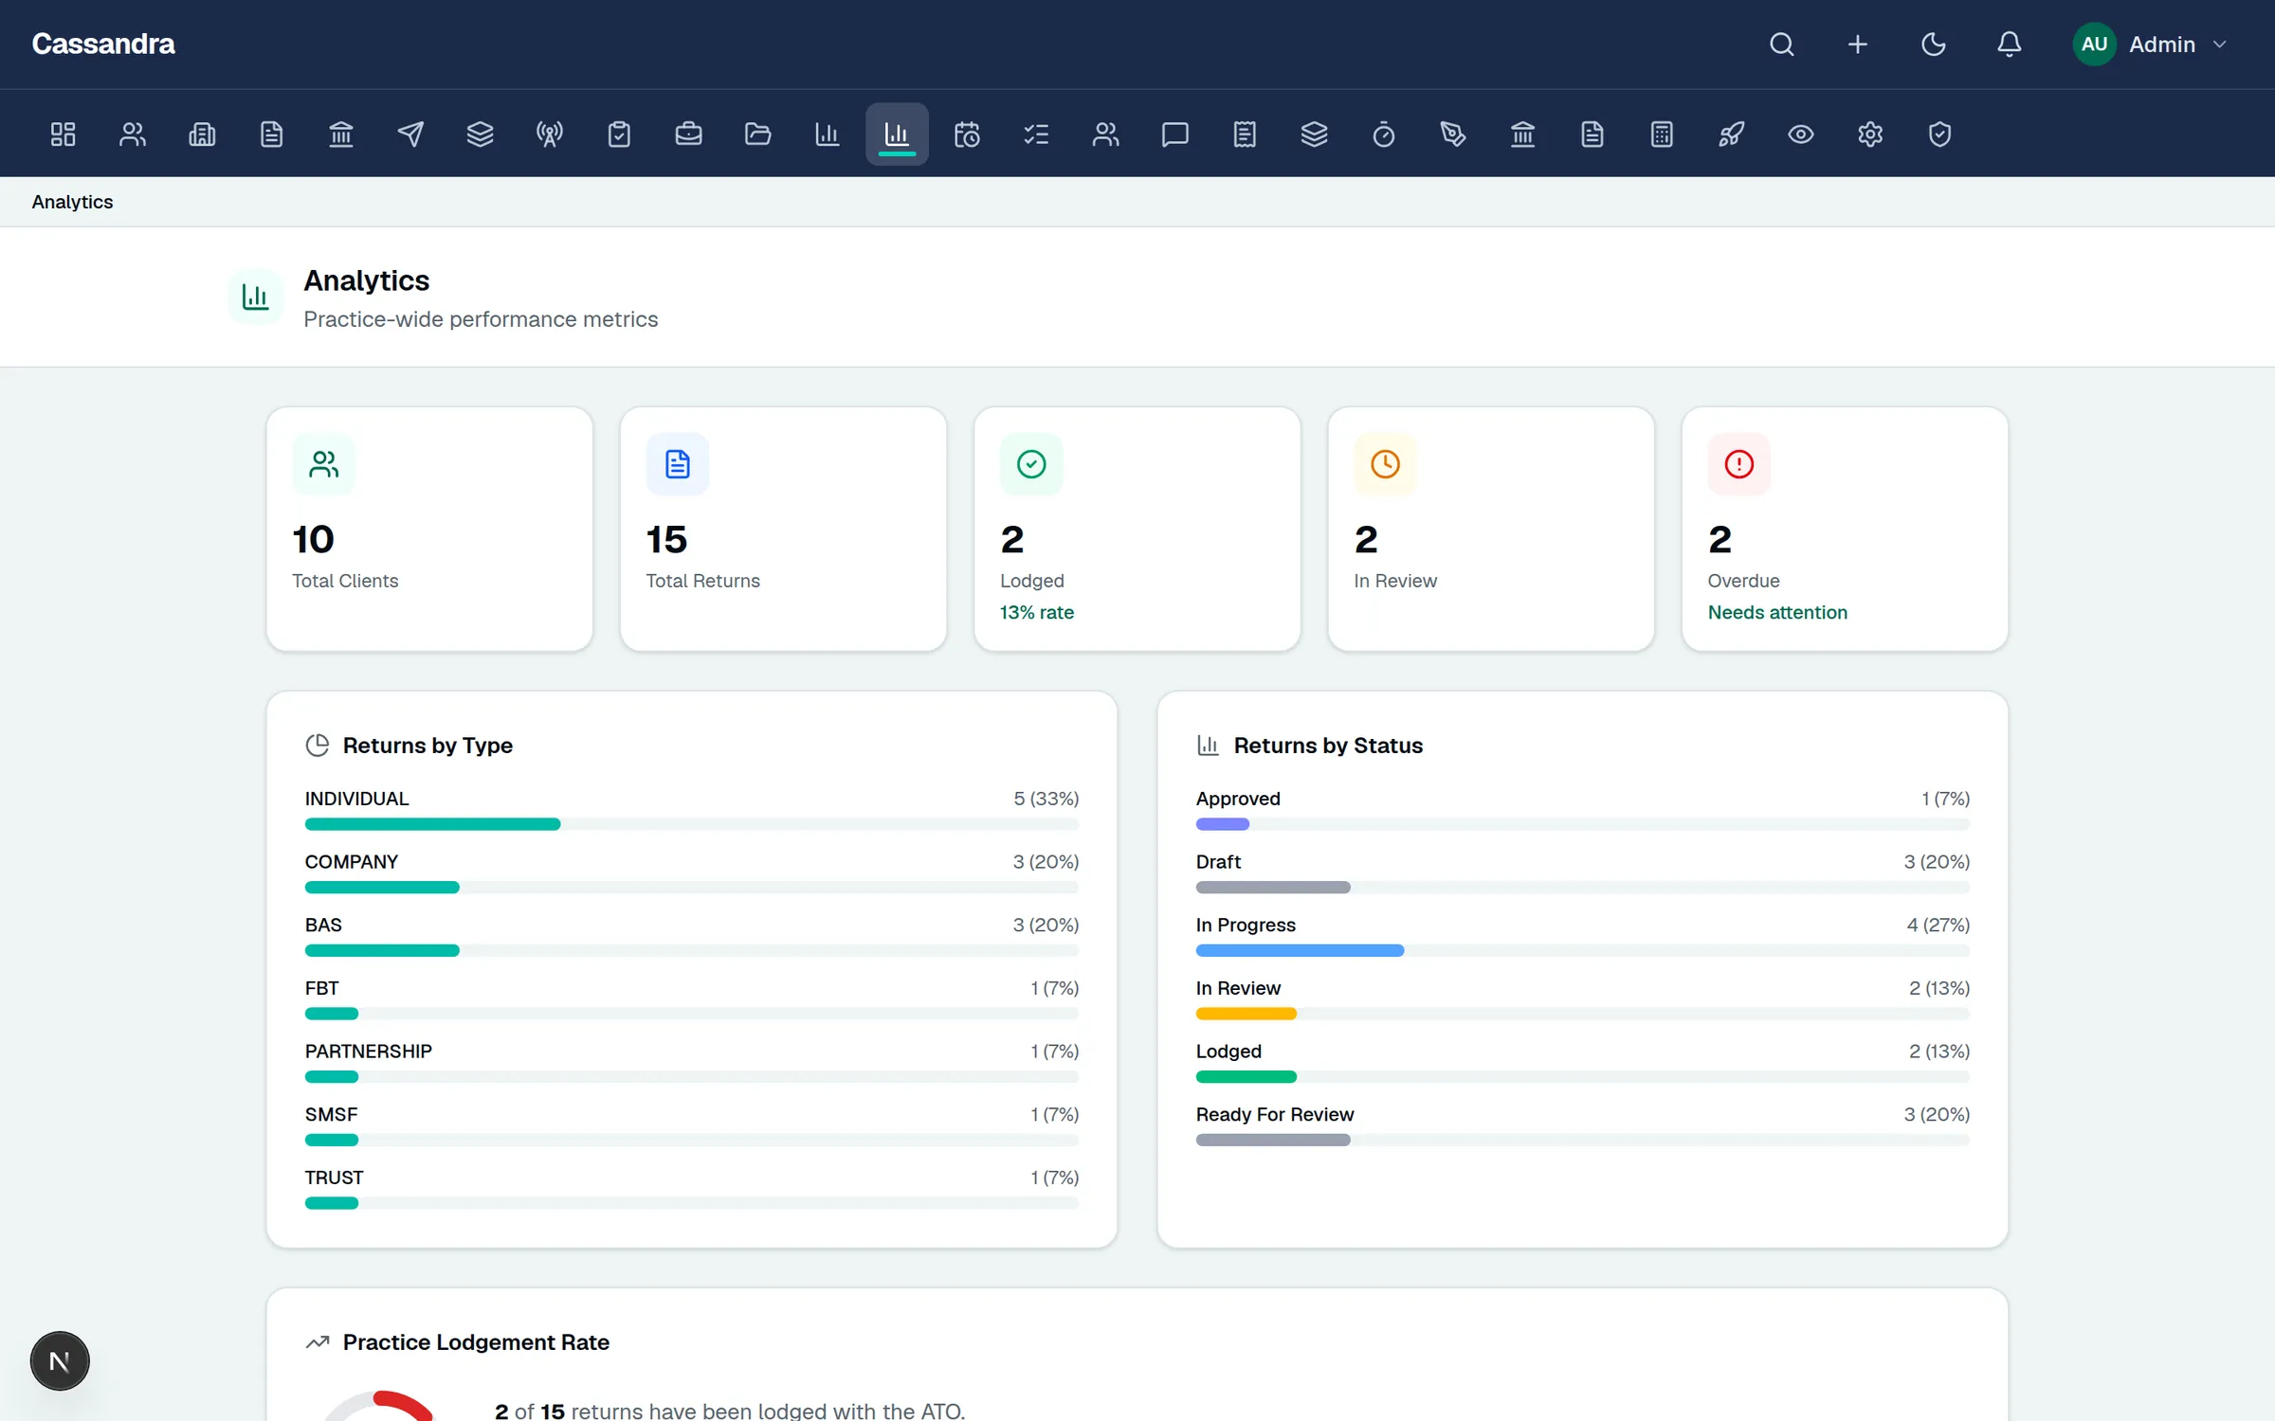The image size is (2275, 1421).
Task: Click the TRUST row label
Action: click(335, 1178)
